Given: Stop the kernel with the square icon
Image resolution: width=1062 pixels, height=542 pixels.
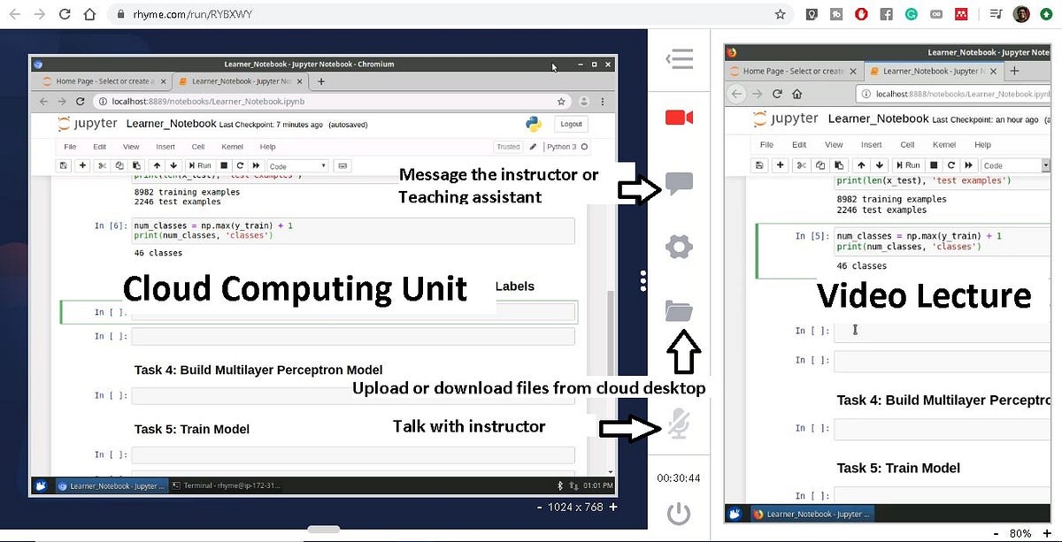Looking at the screenshot, I should click(224, 165).
